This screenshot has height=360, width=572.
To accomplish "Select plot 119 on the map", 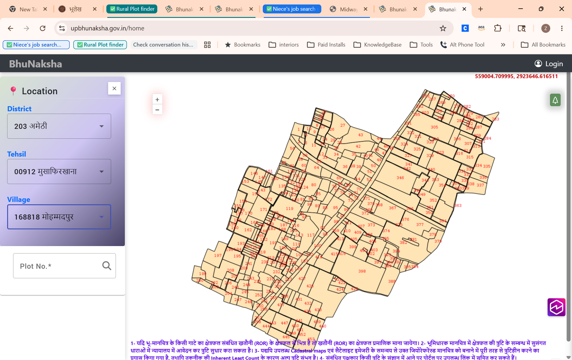I will point(290,208).
